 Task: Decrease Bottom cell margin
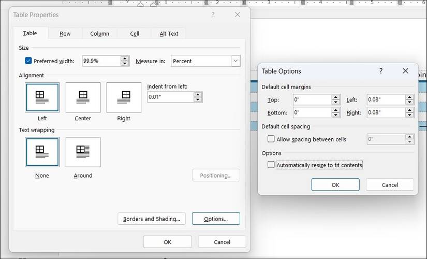pos(336,115)
